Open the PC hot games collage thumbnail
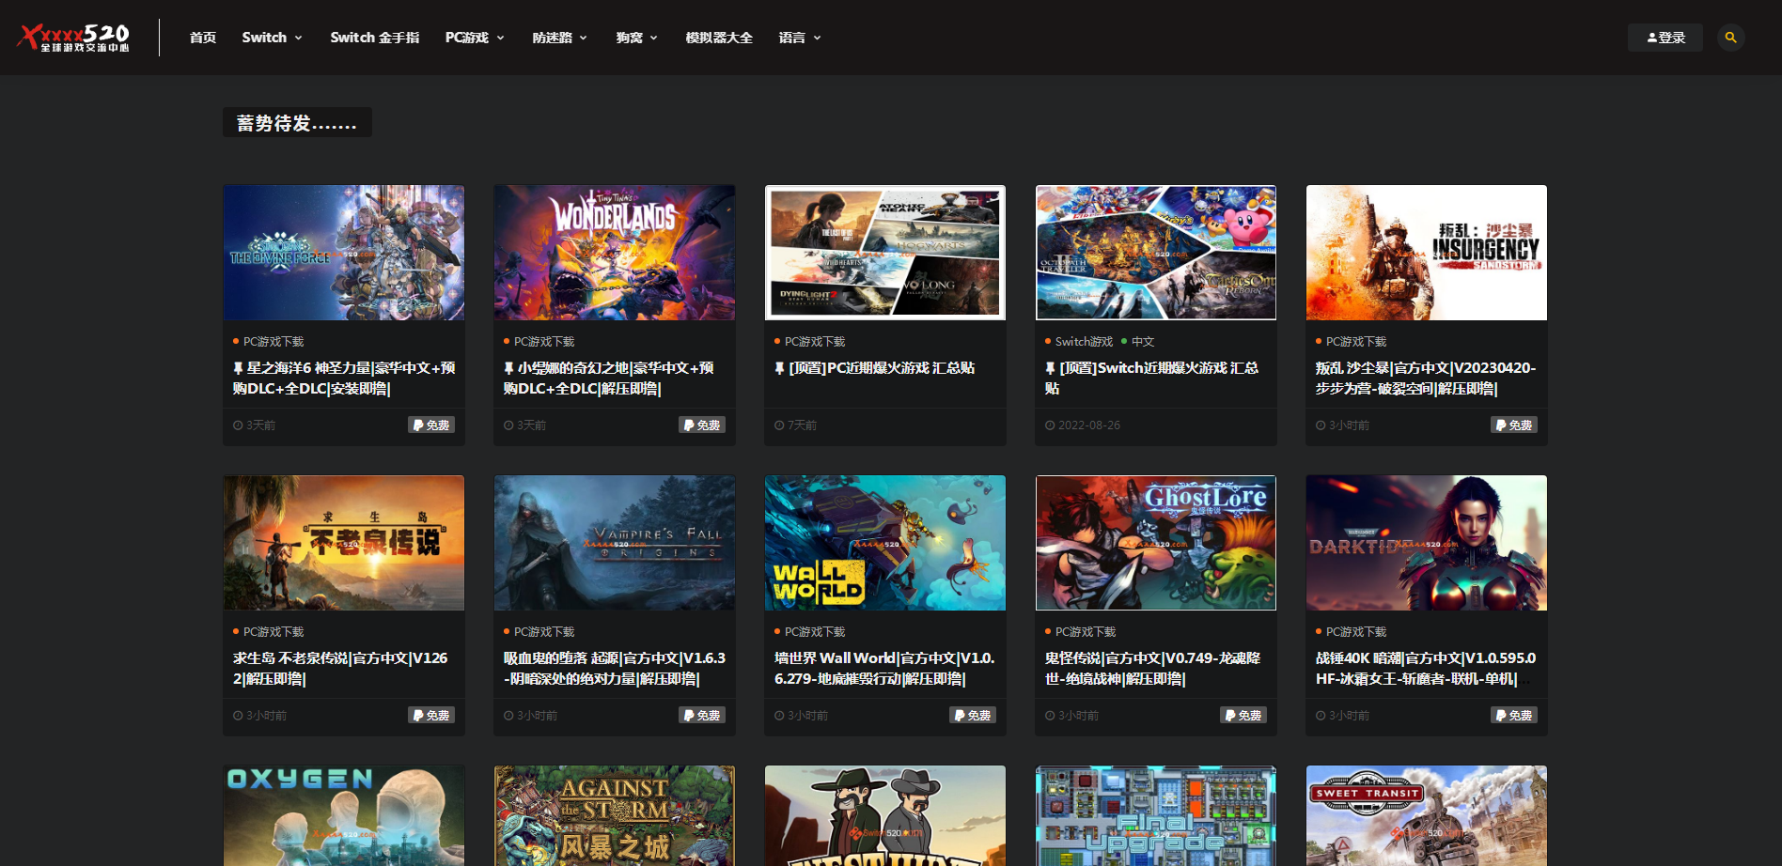This screenshot has width=1782, height=866. 885,253
